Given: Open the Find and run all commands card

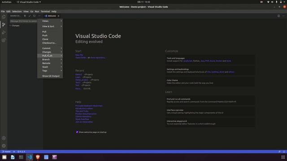Looking at the screenshot, I should pos(210,100).
